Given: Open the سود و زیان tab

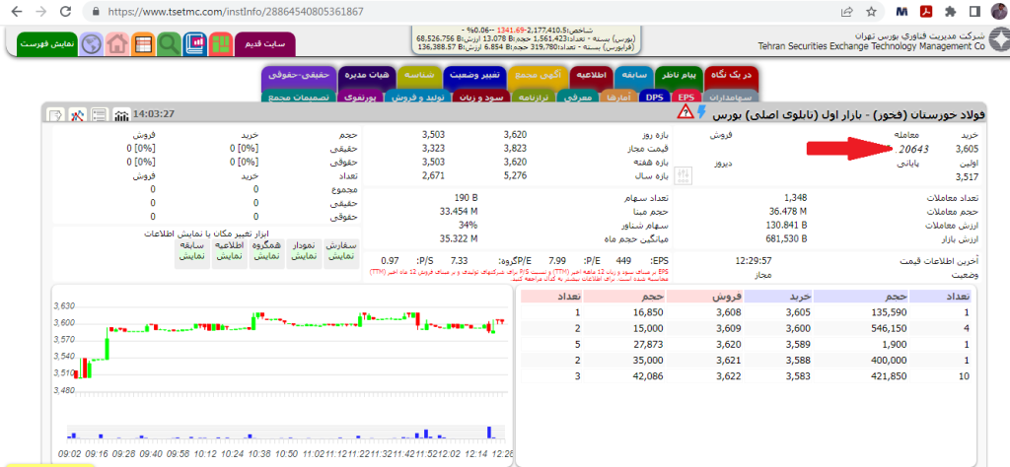Looking at the screenshot, I should click(x=481, y=98).
